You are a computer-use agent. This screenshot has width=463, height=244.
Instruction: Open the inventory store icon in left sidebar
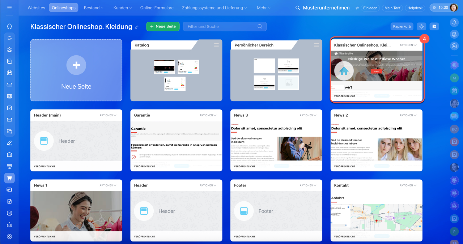click(x=9, y=155)
